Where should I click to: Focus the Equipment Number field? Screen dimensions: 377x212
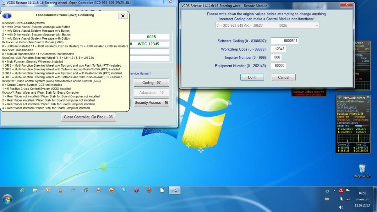[279, 66]
